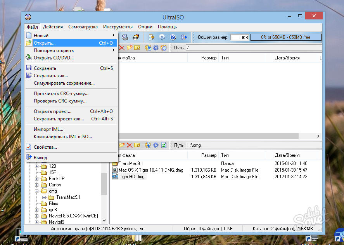
Task: Choose Импорт IML... entry
Action: point(71,129)
